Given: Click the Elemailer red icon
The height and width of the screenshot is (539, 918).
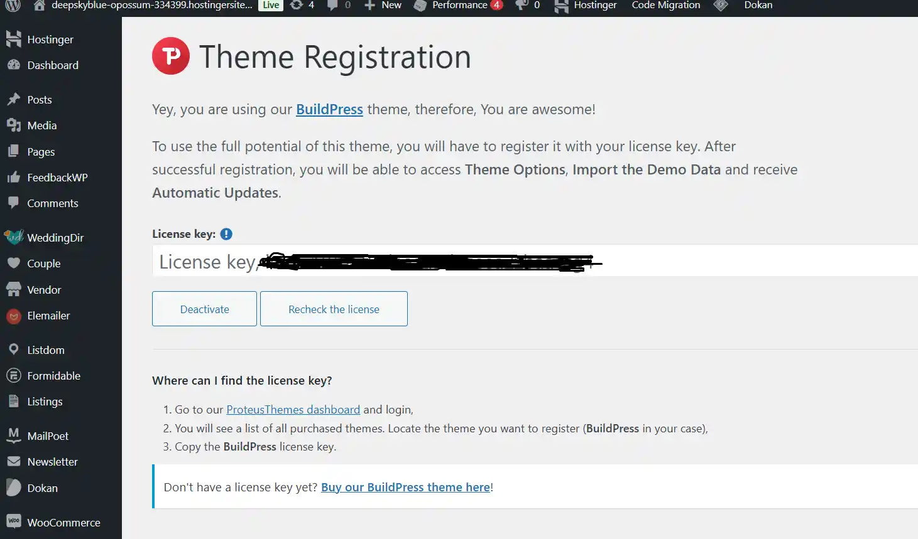Looking at the screenshot, I should click(x=13, y=316).
